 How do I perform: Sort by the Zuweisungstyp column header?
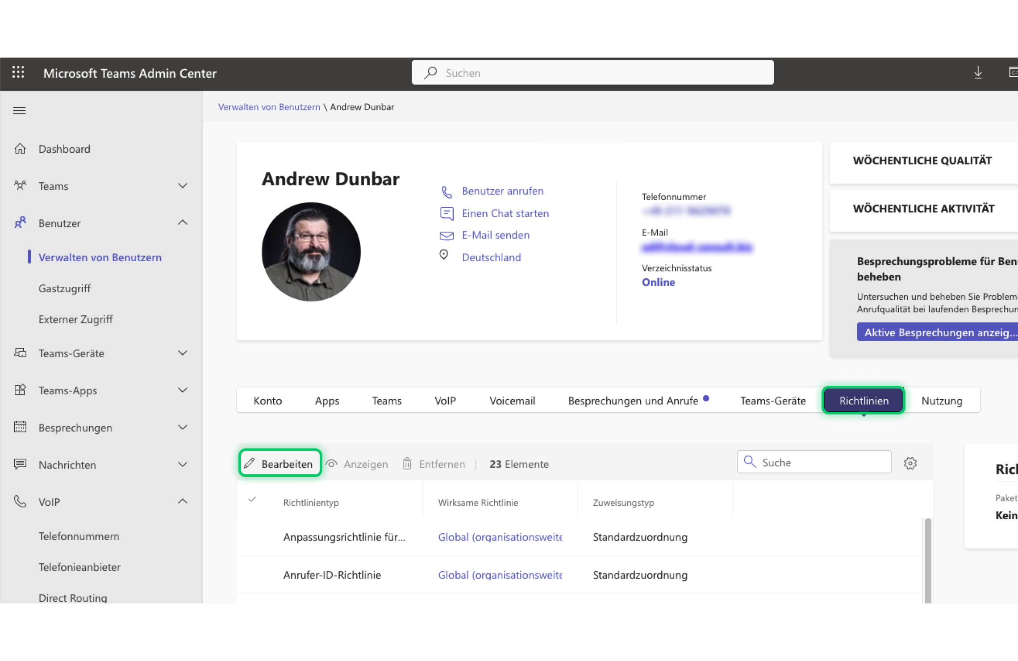pos(623,503)
